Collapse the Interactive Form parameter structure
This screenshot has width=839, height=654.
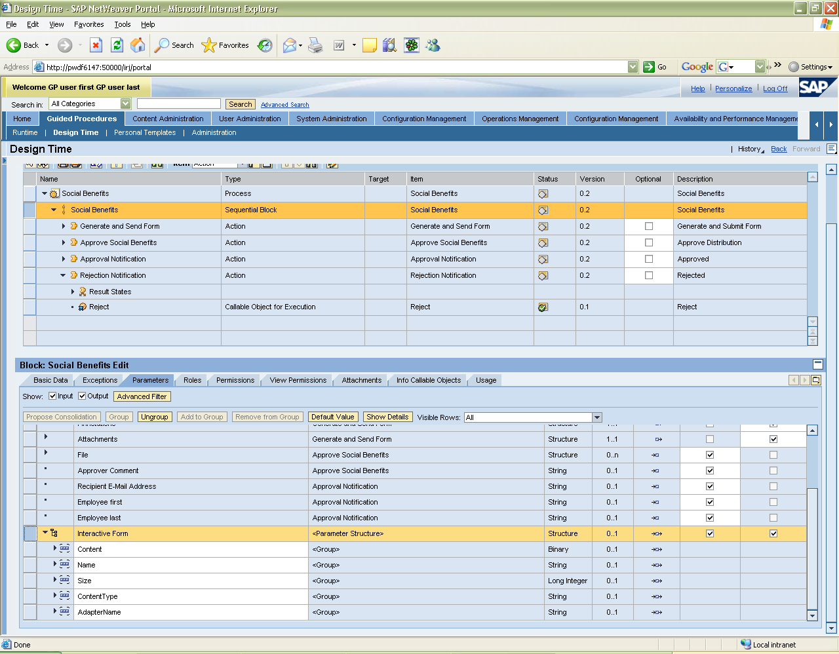click(45, 533)
